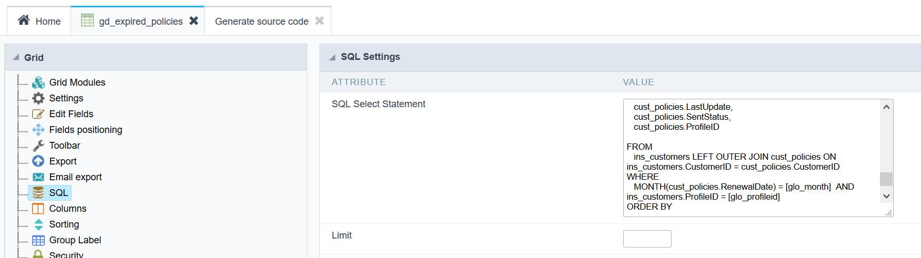Viewport: 921px width, 258px height.
Task: Open Columns layout icon
Action: pos(38,209)
